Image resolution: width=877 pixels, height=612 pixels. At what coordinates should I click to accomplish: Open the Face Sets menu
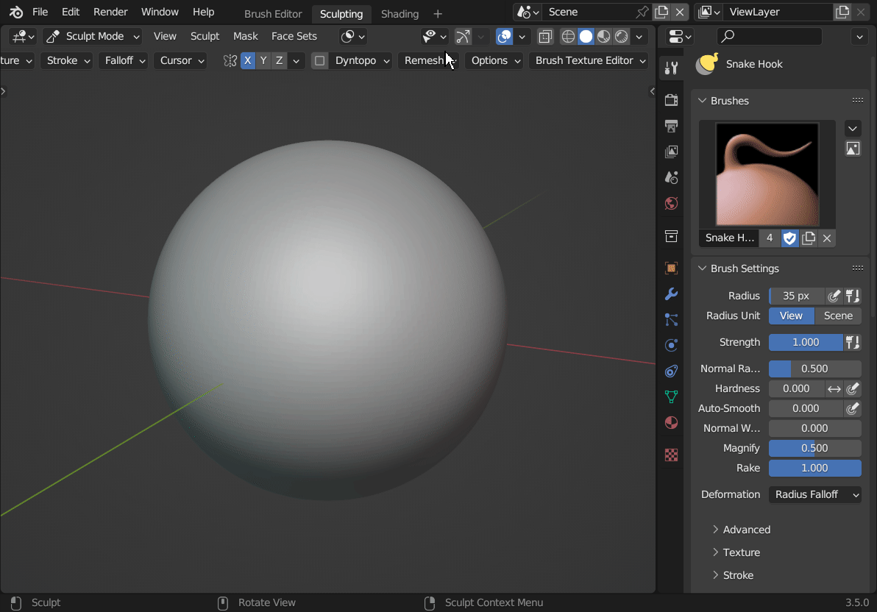pyautogui.click(x=294, y=36)
